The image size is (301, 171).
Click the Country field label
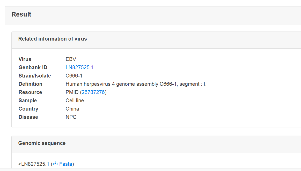pos(28,108)
